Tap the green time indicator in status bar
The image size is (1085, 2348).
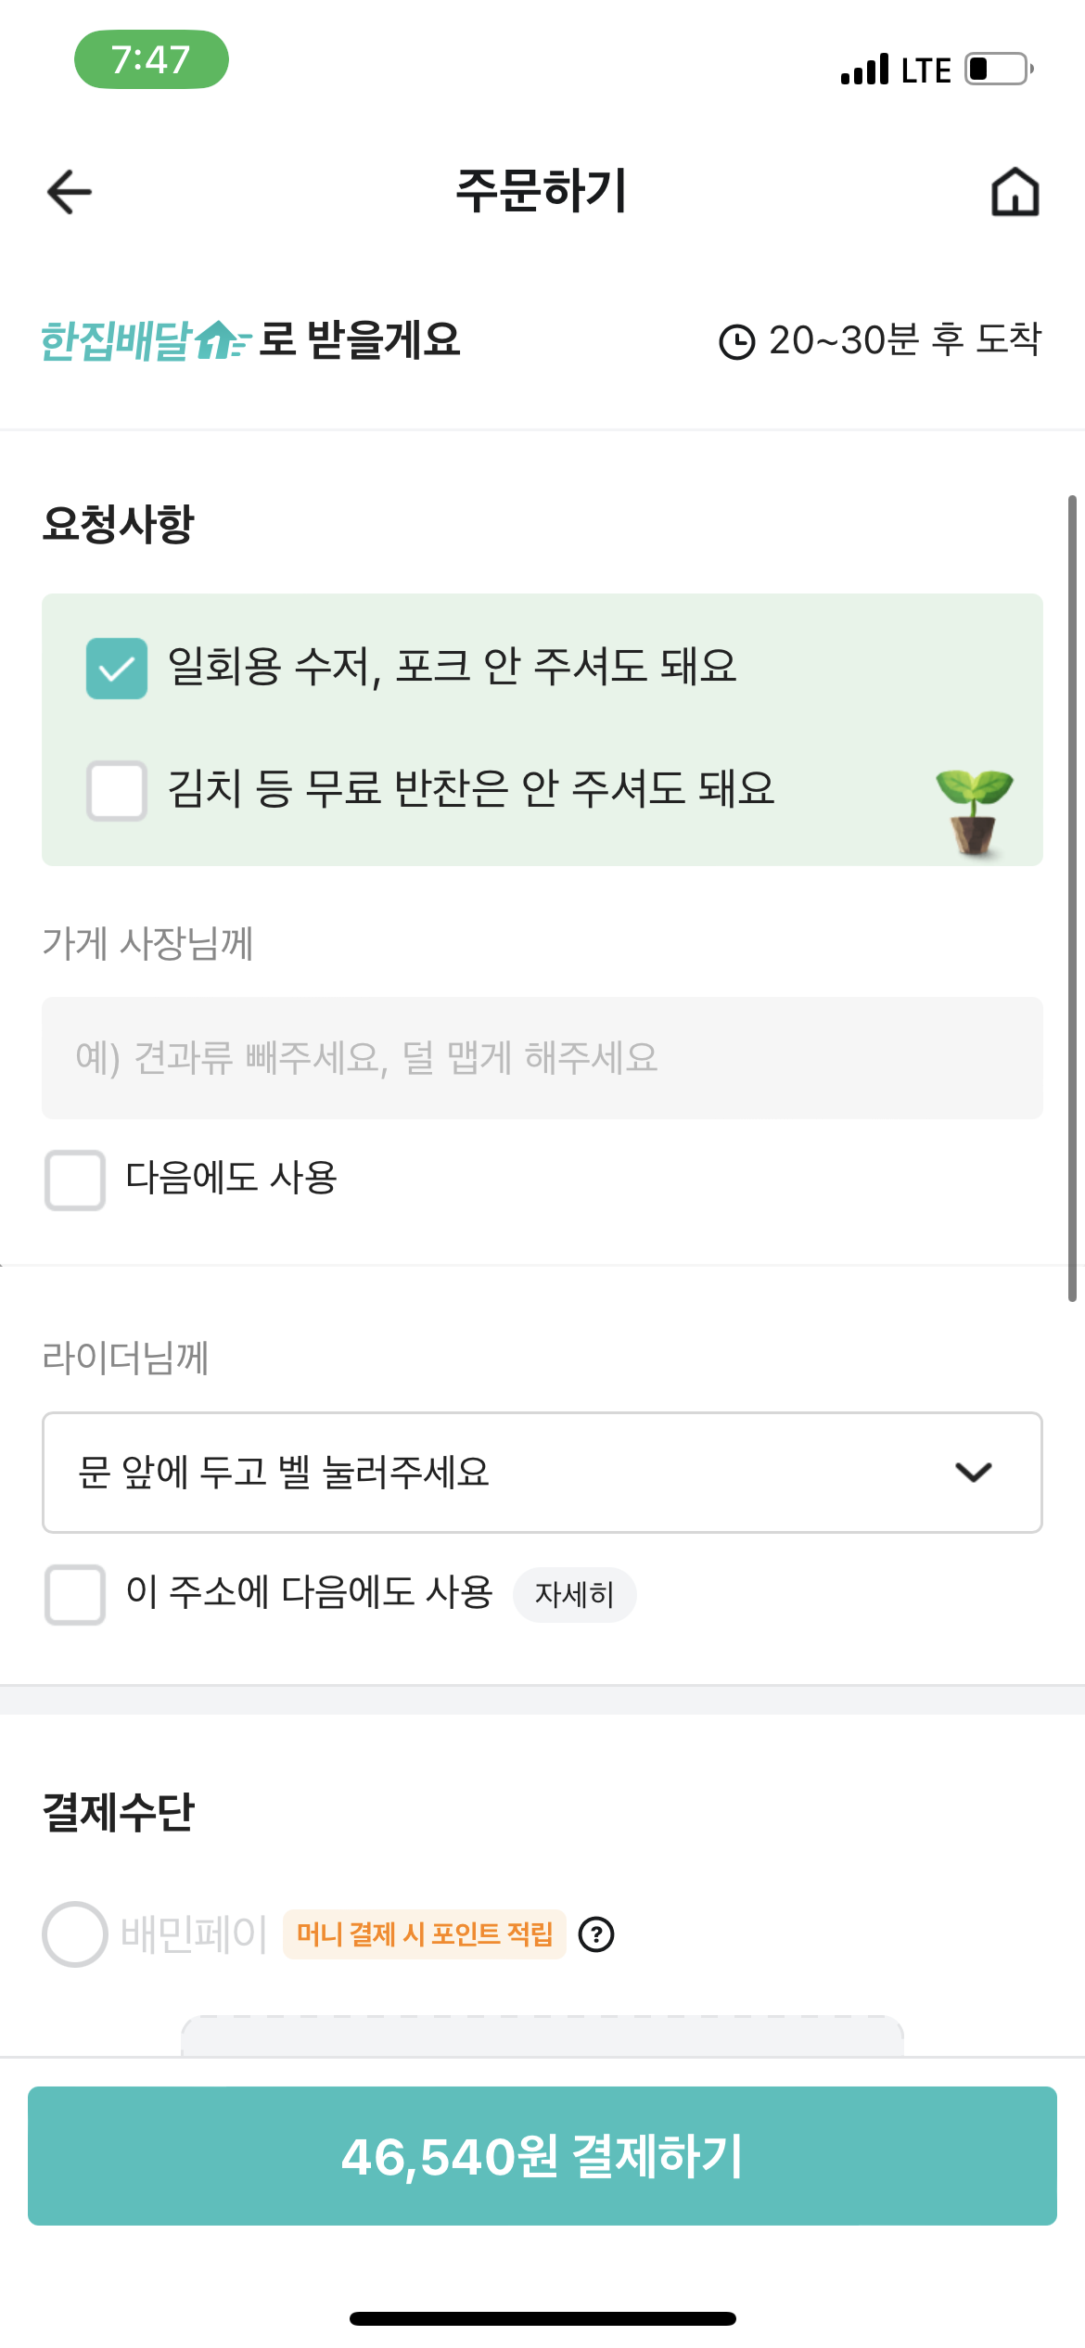pyautogui.click(x=151, y=59)
